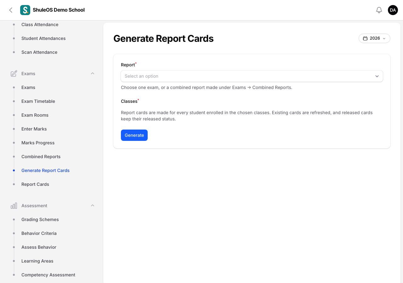The width and height of the screenshot is (403, 283).
Task: Click the ShuleOS logo icon
Action: 25,10
